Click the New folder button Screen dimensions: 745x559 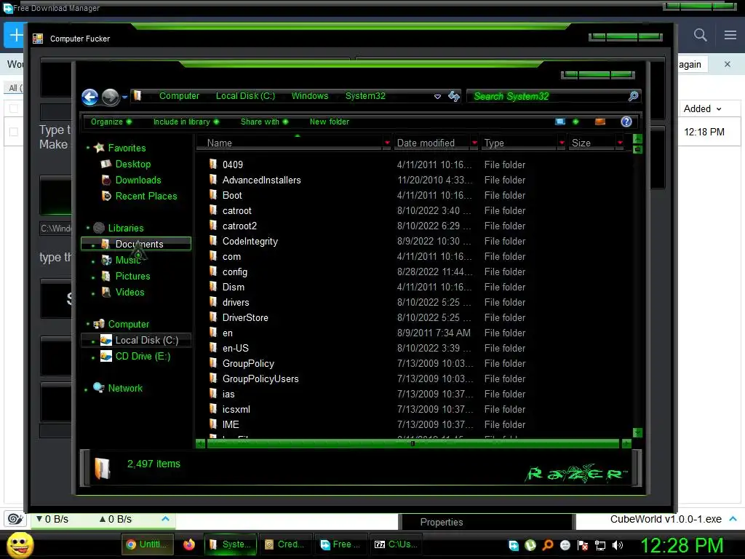tap(330, 122)
